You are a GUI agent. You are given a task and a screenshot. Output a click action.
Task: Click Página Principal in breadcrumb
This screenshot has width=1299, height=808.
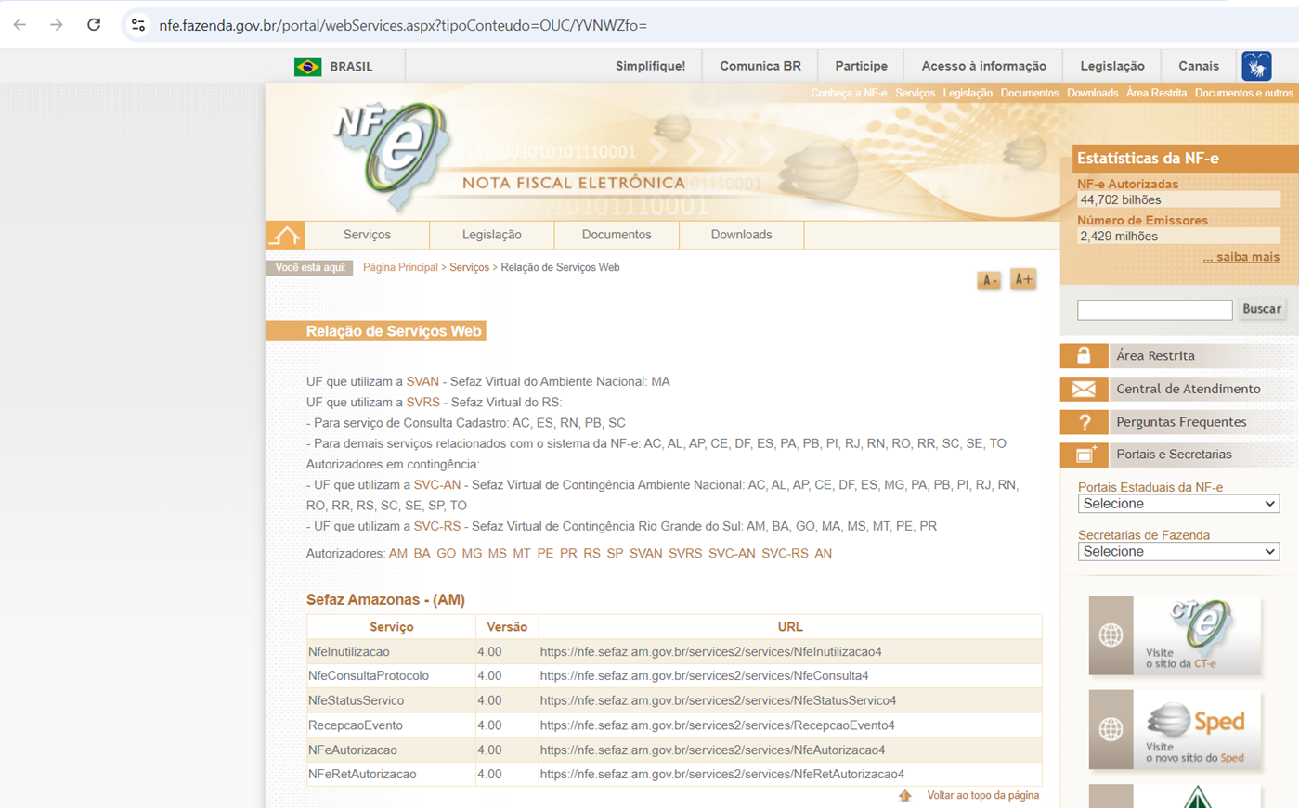(x=400, y=267)
